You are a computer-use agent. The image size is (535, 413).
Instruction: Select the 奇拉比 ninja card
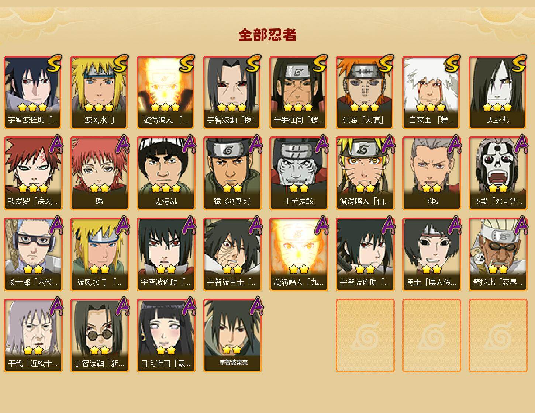[498, 254]
